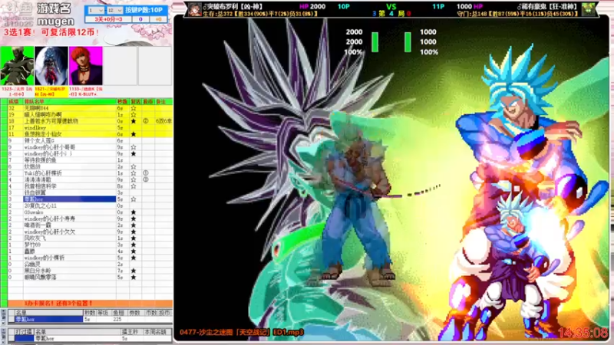This screenshot has height=345, width=614.
Task: Select 零氪 row in the 名单 panel
Action: coord(49,320)
